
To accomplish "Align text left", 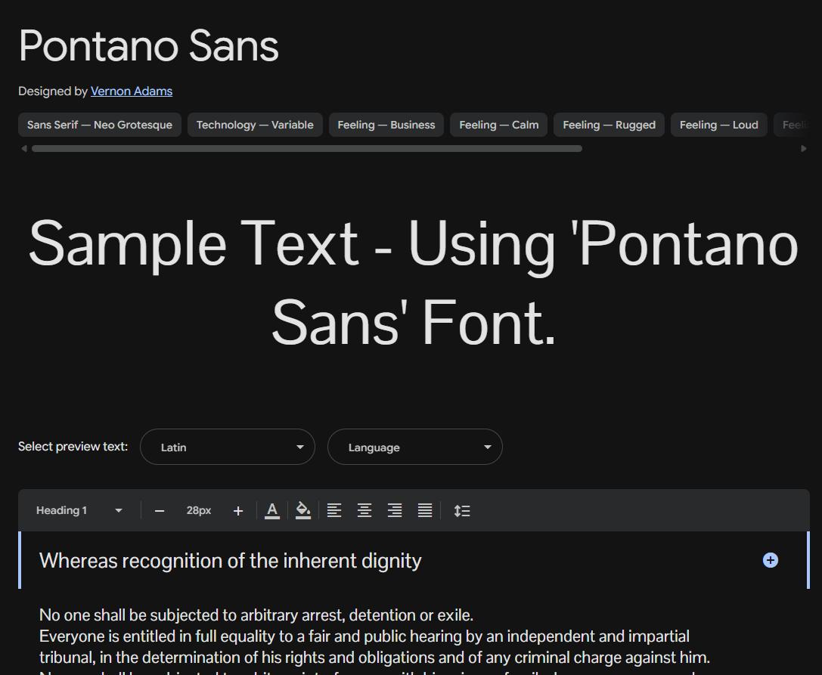I will [334, 510].
